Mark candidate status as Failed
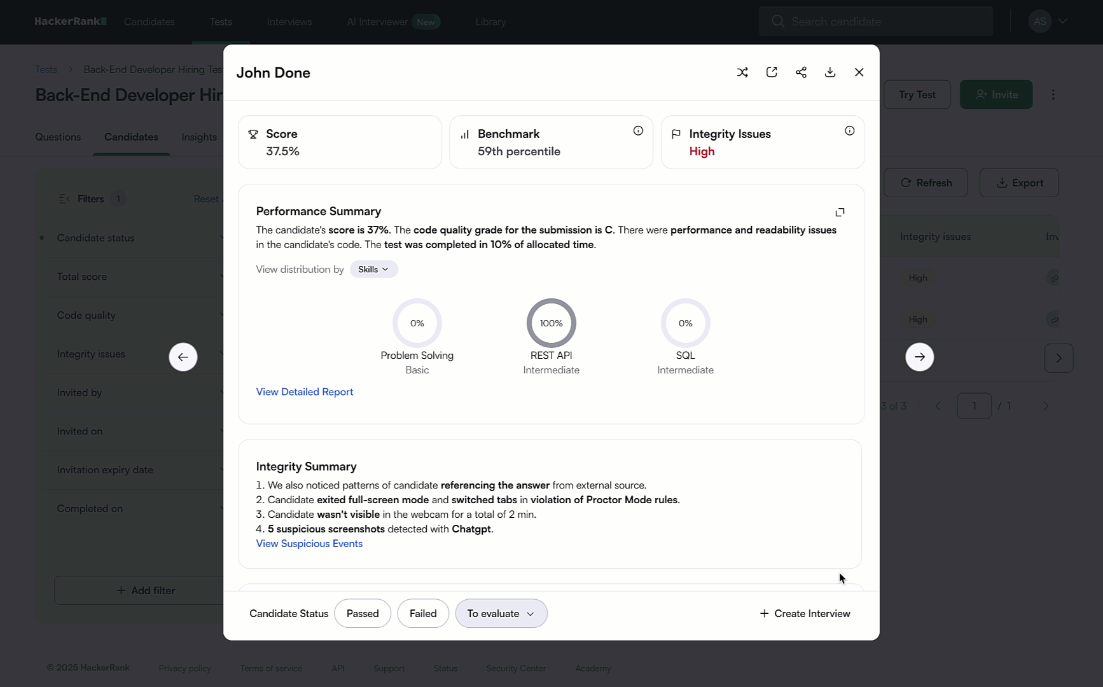The image size is (1103, 687). (x=423, y=613)
